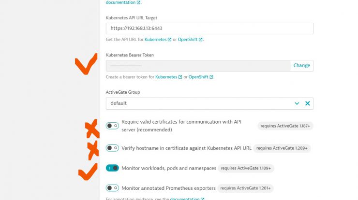Click external icon next to API URL OpenShift
Image resolution: width=358 pixels, height=200 pixels.
pos(200,40)
